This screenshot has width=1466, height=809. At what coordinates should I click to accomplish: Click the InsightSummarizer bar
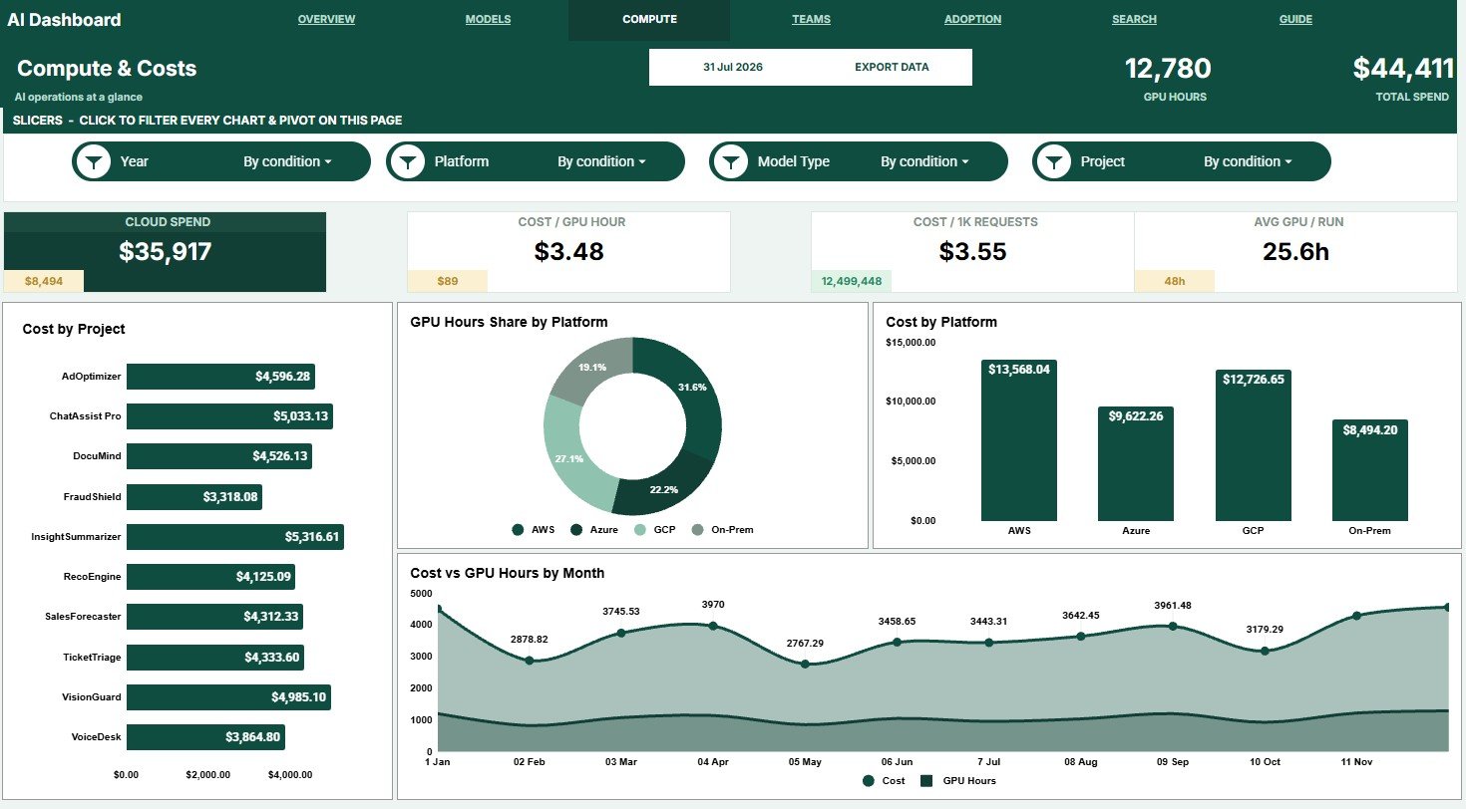(235, 537)
